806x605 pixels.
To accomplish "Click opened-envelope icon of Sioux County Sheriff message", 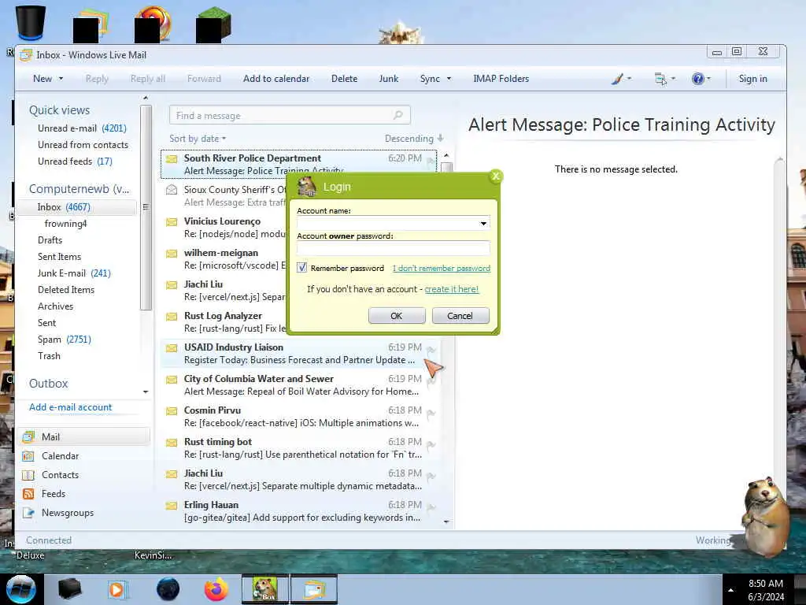I will pyautogui.click(x=172, y=190).
